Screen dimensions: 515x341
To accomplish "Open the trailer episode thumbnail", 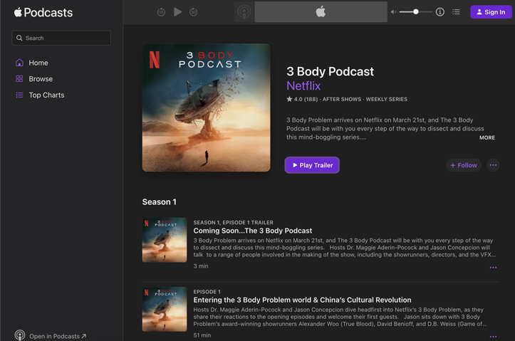I will click(x=165, y=240).
